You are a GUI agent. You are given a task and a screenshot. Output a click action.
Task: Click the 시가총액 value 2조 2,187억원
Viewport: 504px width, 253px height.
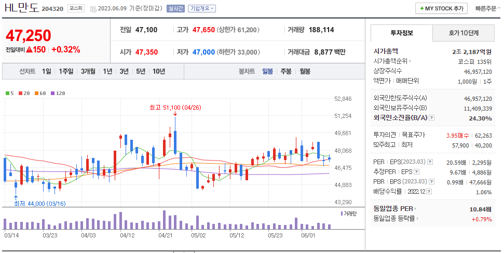pos(472,52)
